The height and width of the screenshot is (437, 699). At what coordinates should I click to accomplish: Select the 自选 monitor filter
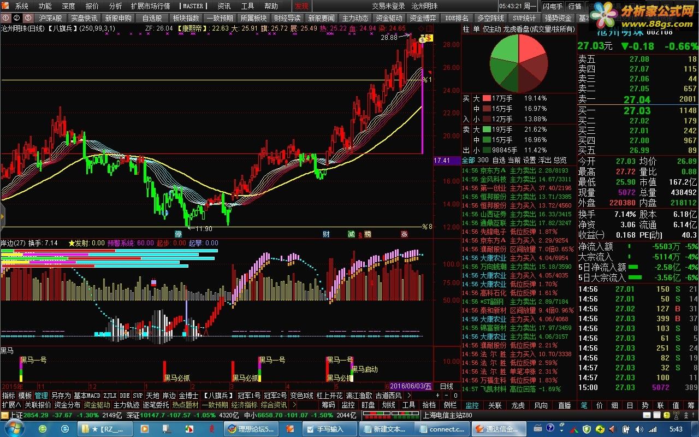(499, 160)
